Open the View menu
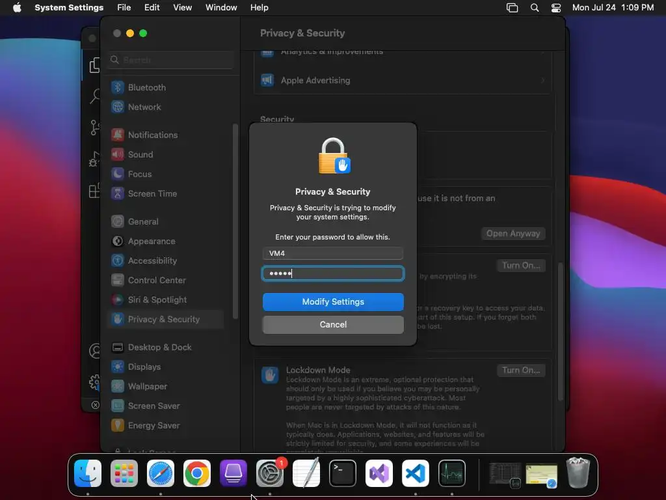Screen dimensions: 666x500 point(182,8)
